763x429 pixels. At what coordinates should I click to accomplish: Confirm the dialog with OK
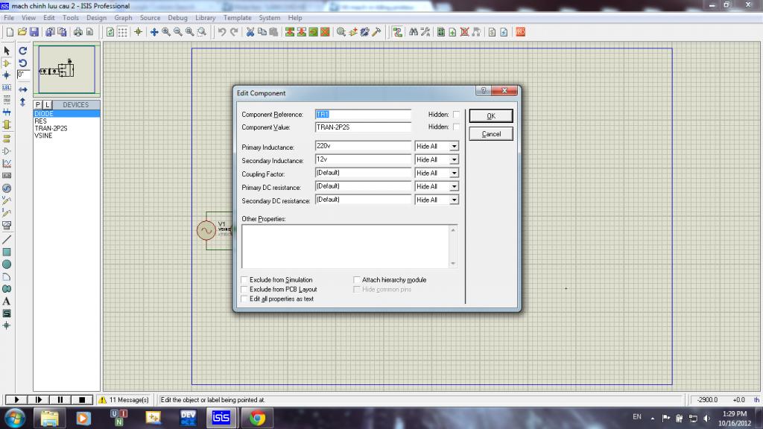pyautogui.click(x=491, y=115)
